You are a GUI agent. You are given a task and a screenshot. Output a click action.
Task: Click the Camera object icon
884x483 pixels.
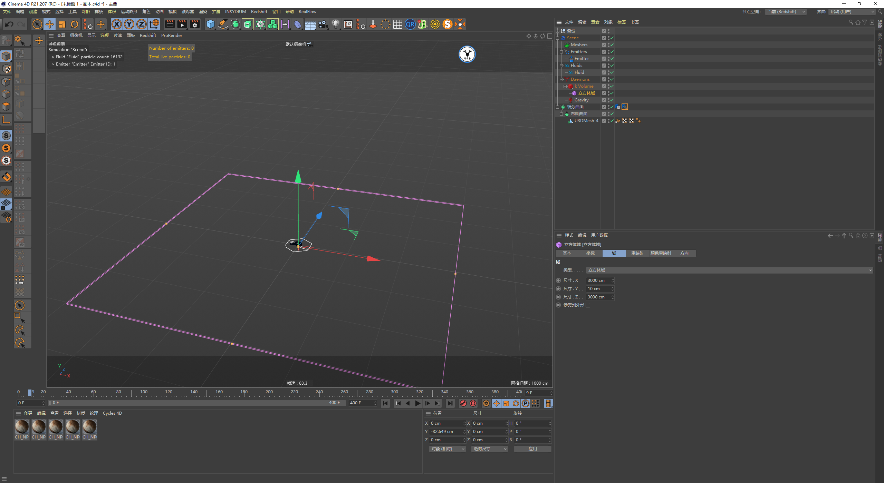click(x=323, y=24)
